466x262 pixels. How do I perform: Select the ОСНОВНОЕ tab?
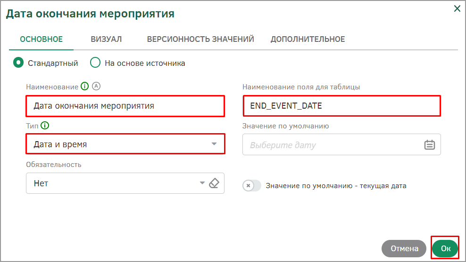click(42, 39)
